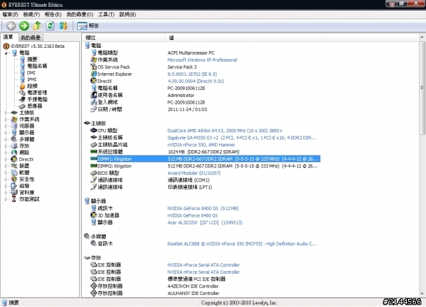Open NVIDIA GeForce 8400 GS (512 MB) link
The image size is (426, 307).
click(203, 208)
